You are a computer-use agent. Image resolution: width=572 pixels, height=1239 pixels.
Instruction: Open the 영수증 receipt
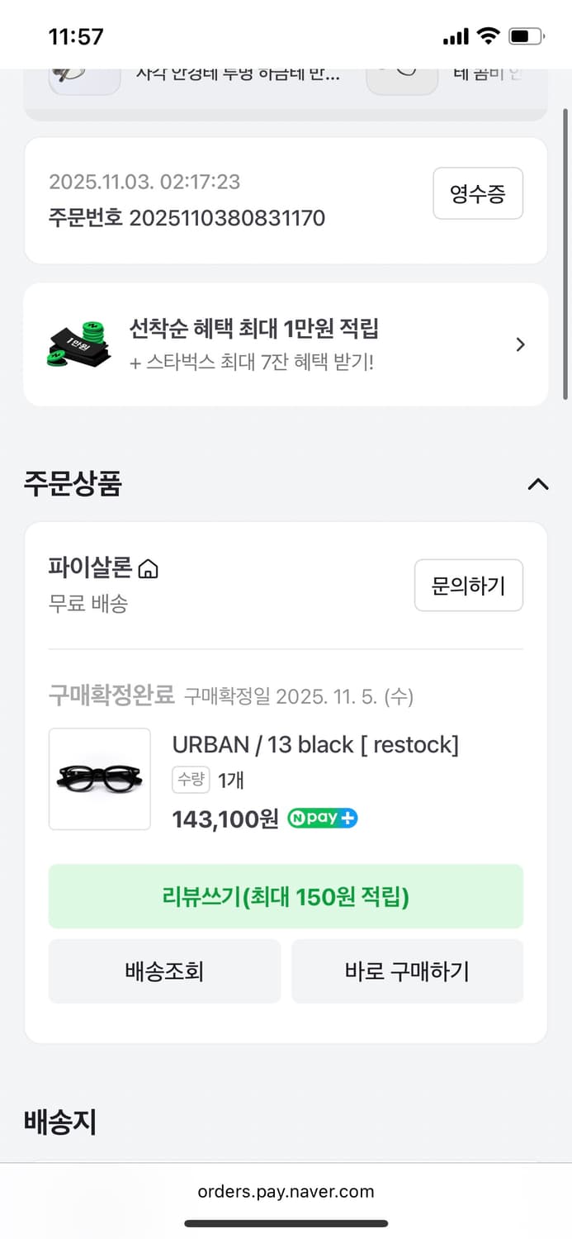tap(478, 193)
